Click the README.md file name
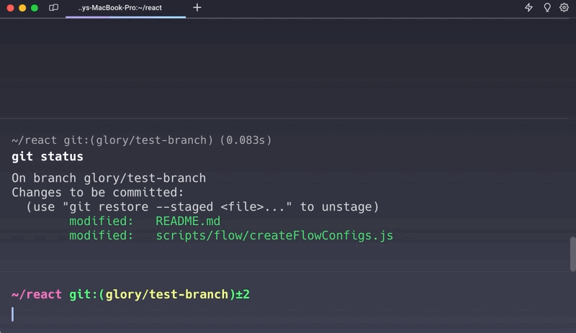The height and width of the screenshot is (333, 576). pos(188,222)
